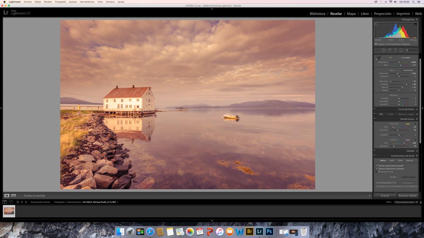Uncheck Quitar la aberración cromática
This screenshot has width=424, height=238.
pyautogui.click(x=376, y=169)
